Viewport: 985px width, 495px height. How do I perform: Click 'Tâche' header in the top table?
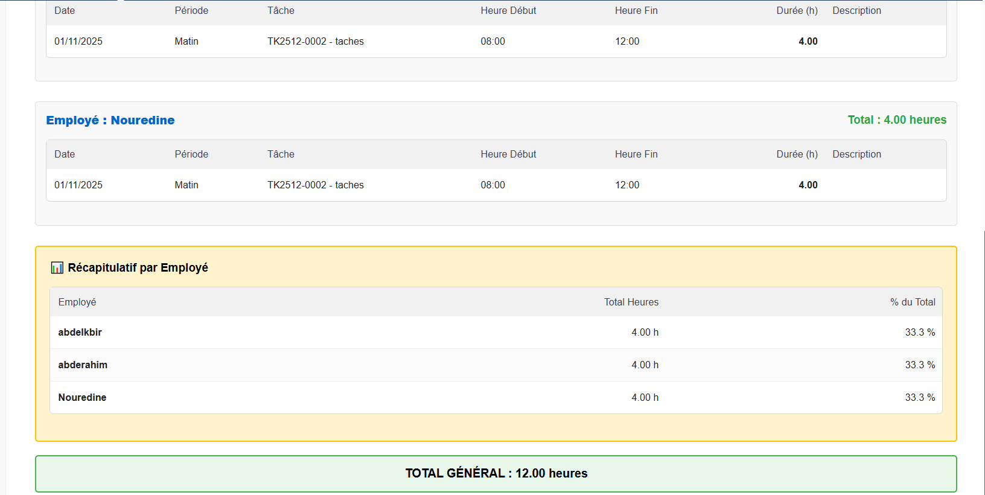tap(281, 10)
